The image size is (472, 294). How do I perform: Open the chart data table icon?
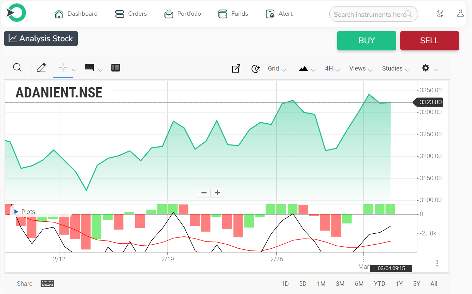point(116,68)
